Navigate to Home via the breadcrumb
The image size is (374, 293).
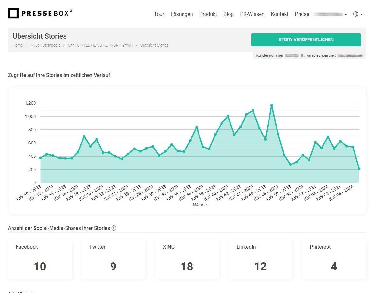[x=18, y=45]
